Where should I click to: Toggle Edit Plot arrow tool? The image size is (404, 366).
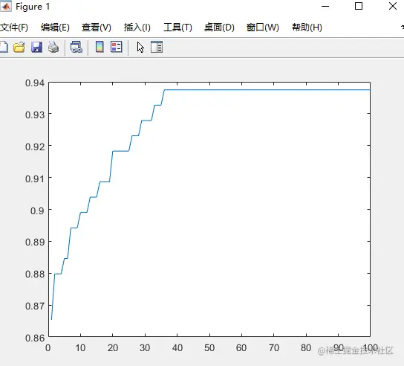click(140, 48)
